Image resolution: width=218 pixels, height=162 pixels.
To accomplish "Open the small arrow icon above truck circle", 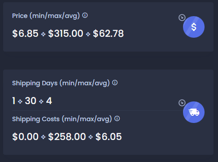I will pos(182,103).
